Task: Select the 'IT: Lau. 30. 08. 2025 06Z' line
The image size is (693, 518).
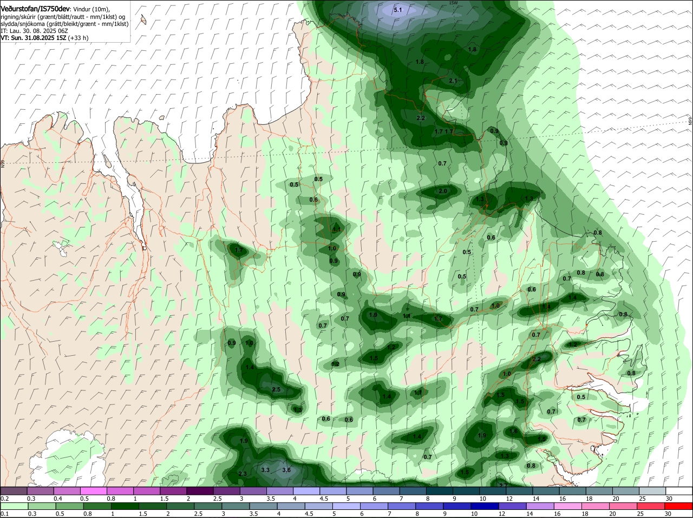Action: tap(34, 31)
